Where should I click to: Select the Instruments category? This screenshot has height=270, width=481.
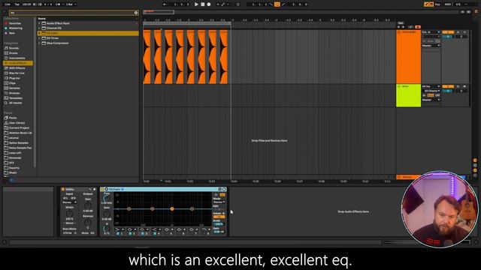point(17,58)
